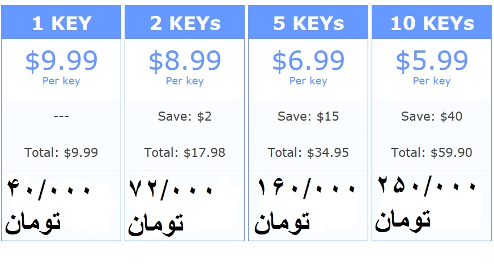494x269 pixels.
Task: Click the Total: $17.98 row
Action: [x=185, y=152]
